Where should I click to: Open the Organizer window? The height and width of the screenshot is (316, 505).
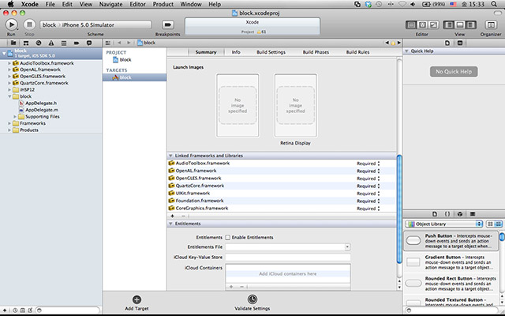(491, 24)
